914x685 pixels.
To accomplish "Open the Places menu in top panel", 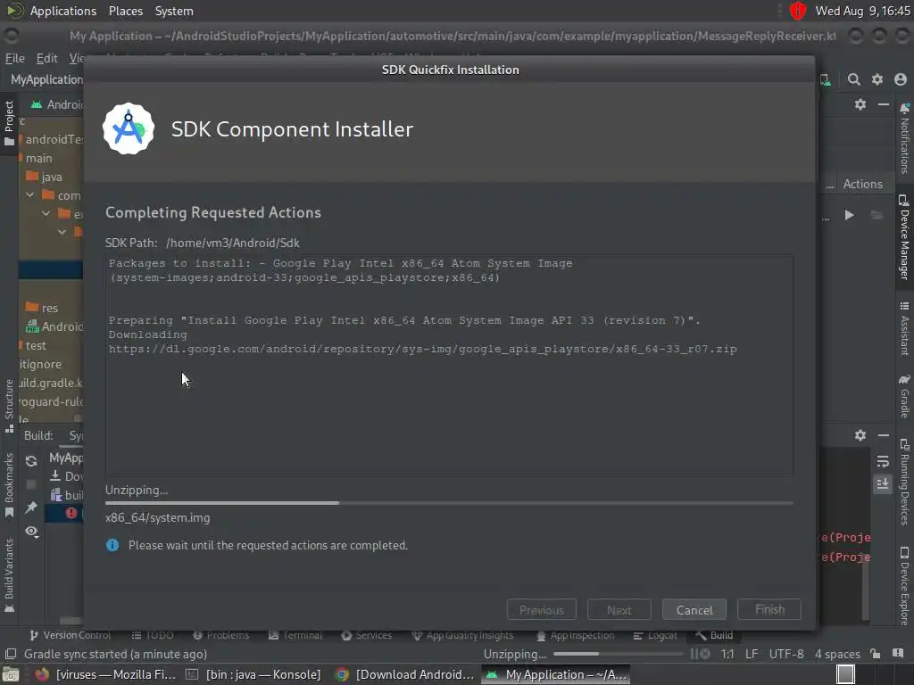I will point(125,11).
